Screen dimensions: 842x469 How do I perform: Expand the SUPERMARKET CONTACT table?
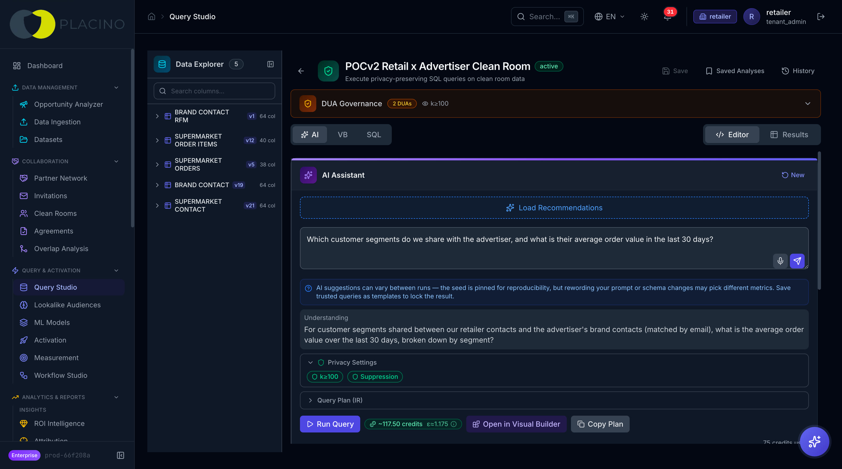[x=157, y=205]
